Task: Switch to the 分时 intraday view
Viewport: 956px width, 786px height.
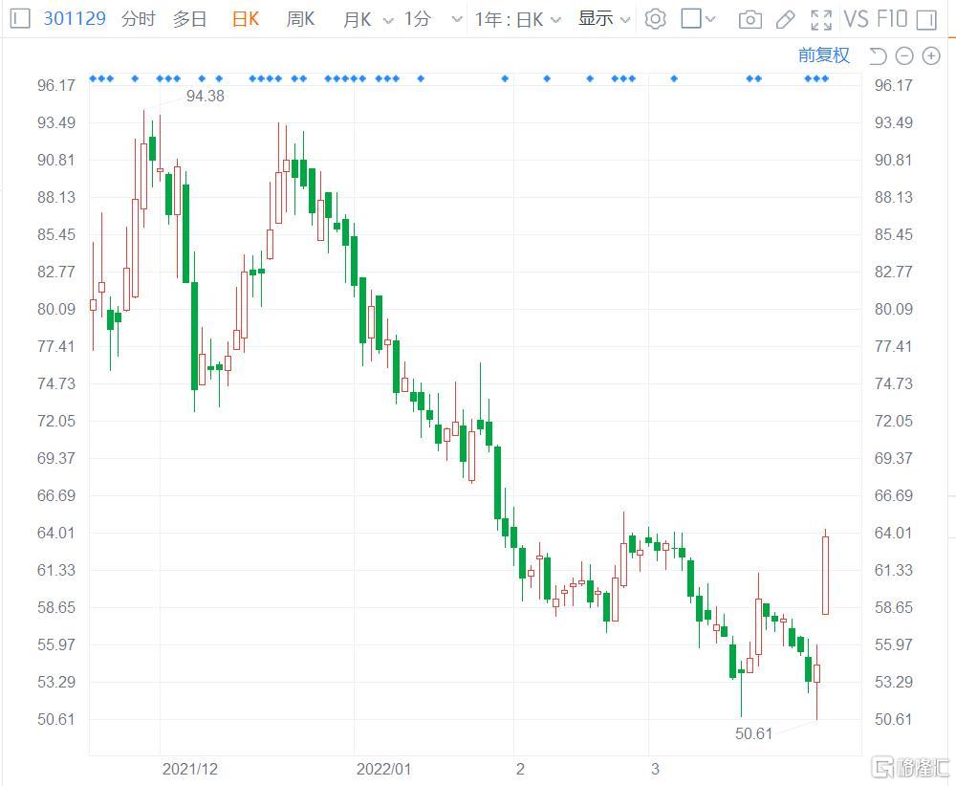Action: tap(139, 19)
